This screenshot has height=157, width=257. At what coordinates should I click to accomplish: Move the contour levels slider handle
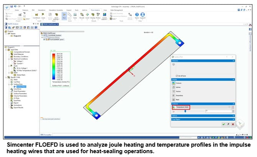click(x=185, y=111)
